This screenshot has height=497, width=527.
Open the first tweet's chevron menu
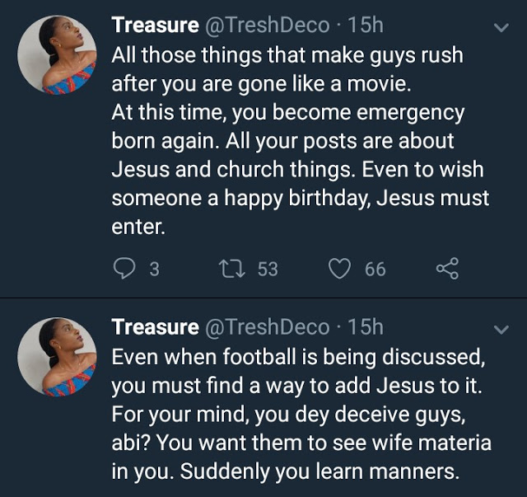click(500, 28)
